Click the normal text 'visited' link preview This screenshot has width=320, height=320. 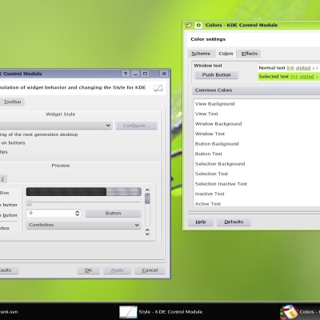coord(303,68)
